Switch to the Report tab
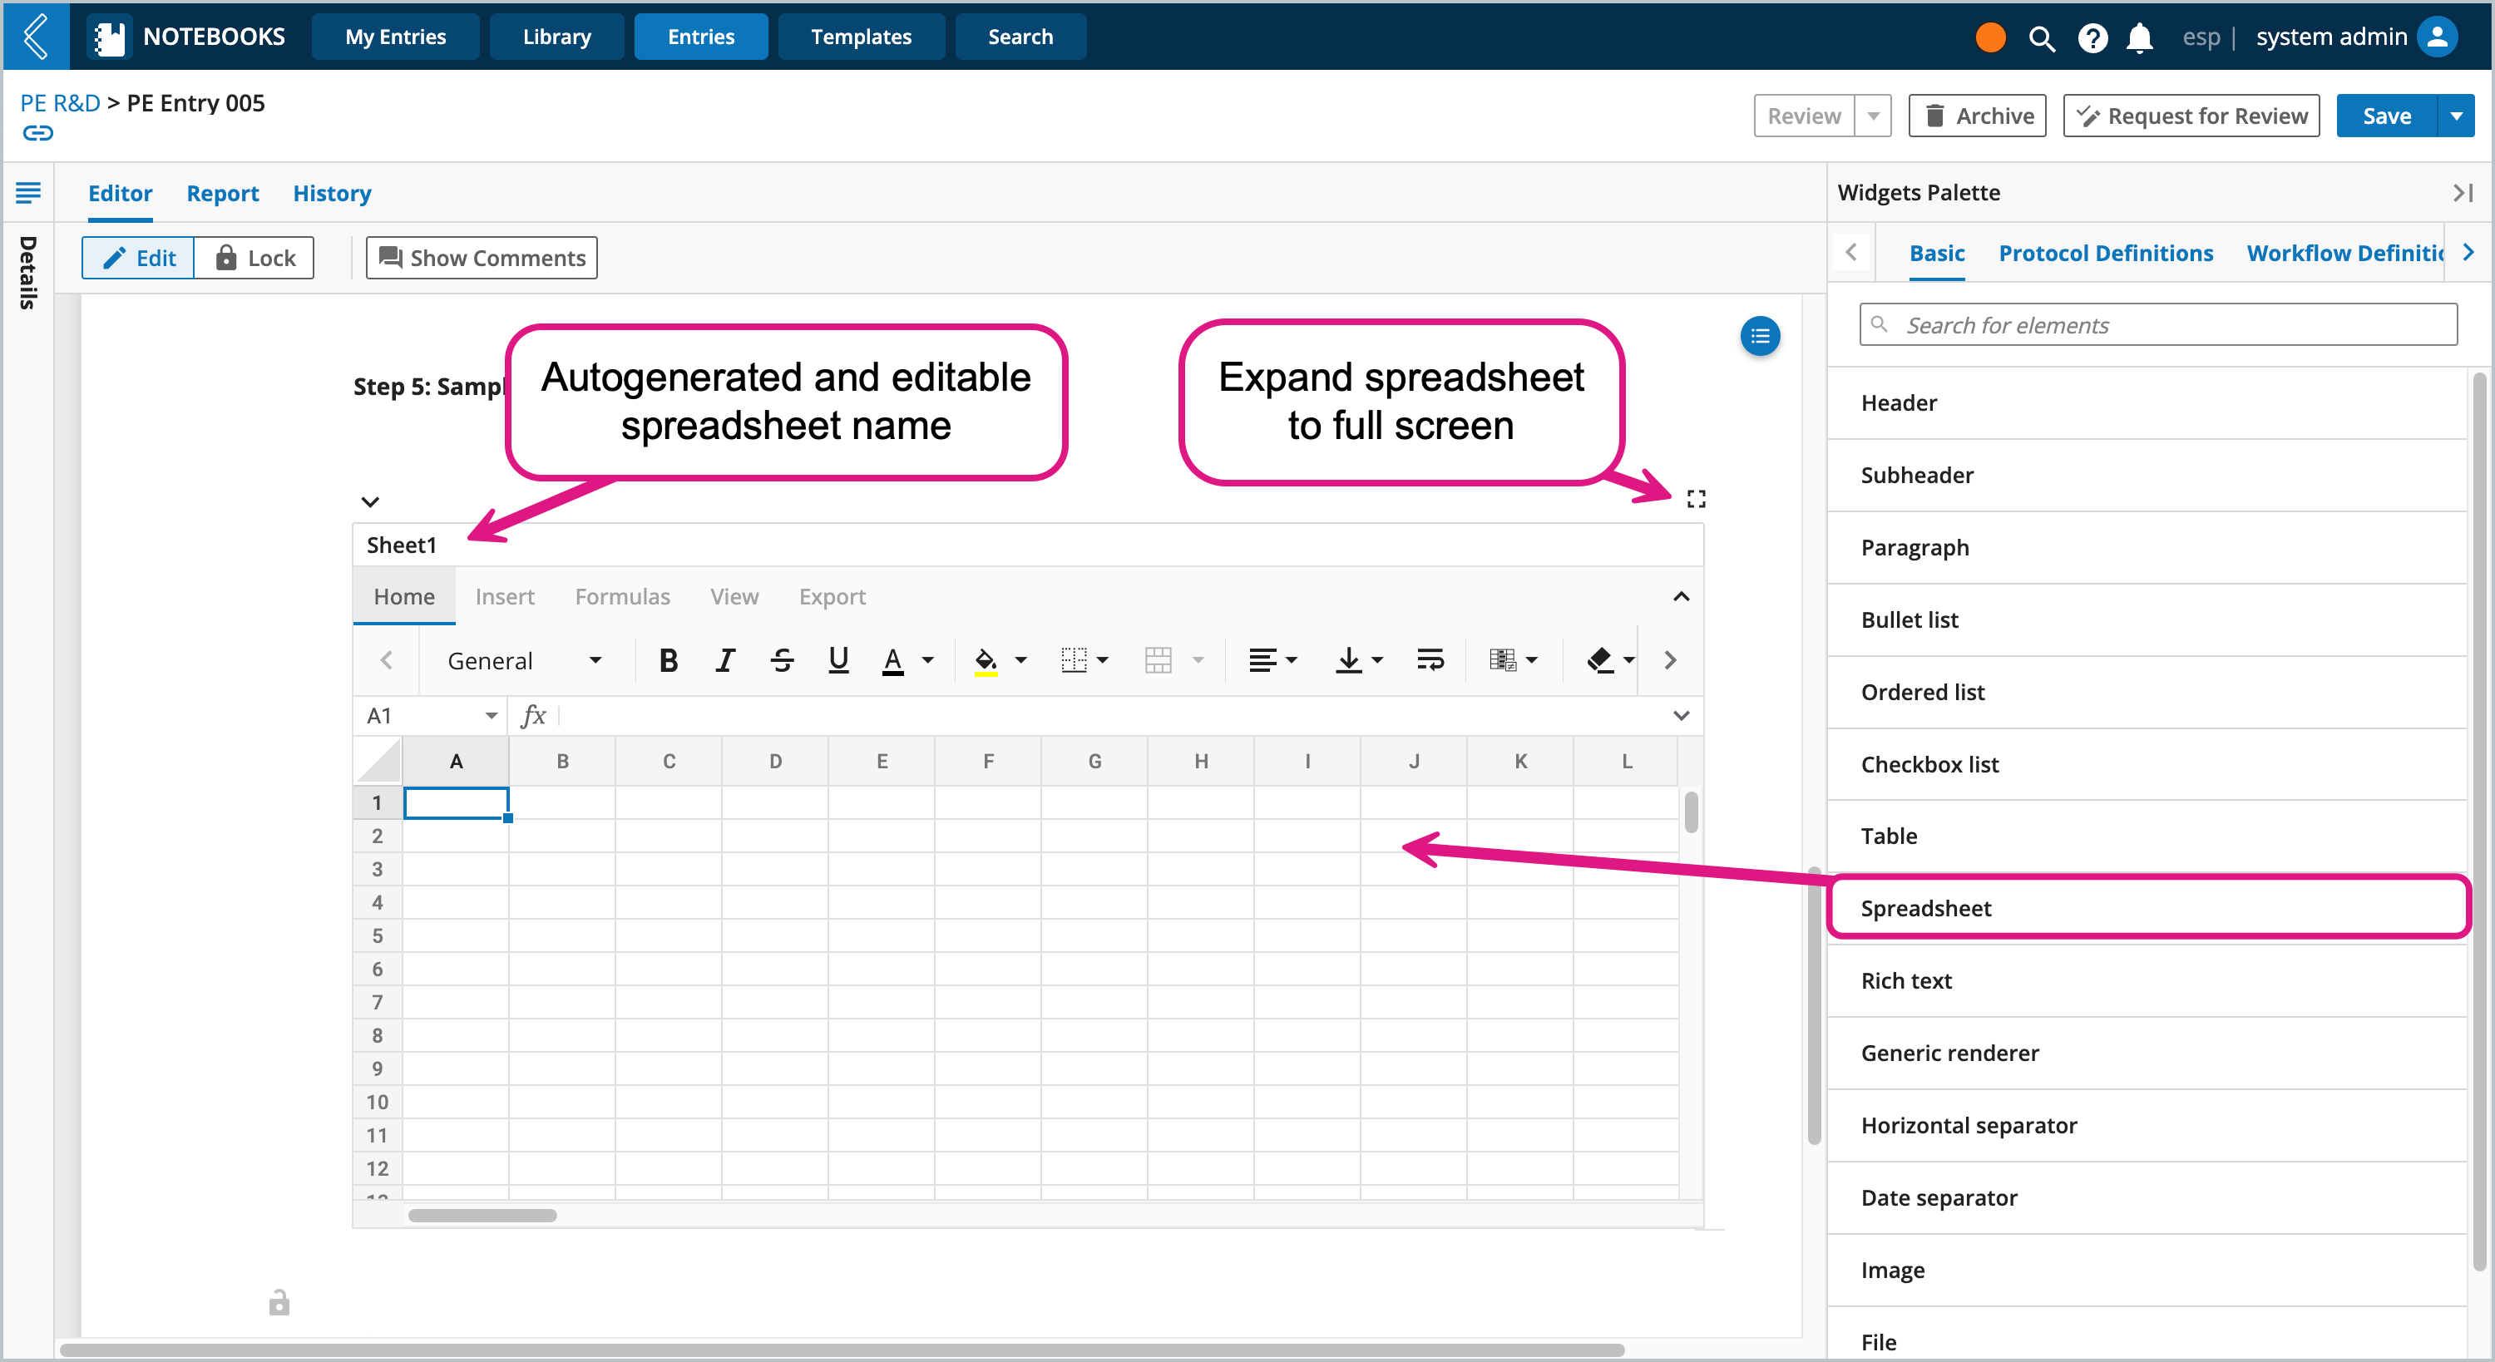Viewport: 2495px width, 1362px height. [x=222, y=194]
